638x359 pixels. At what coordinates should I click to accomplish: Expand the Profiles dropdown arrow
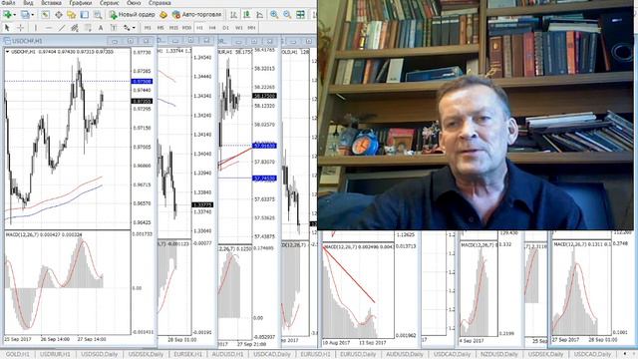pyautogui.click(x=33, y=15)
